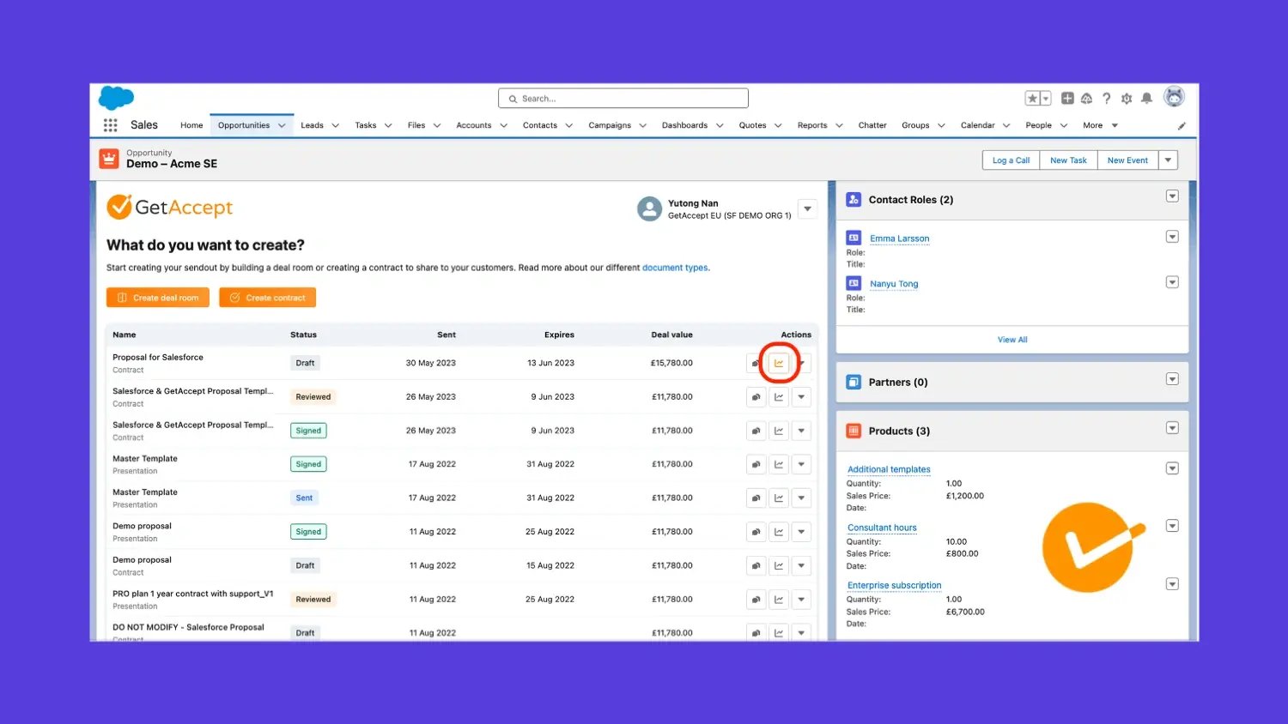Open the Consultant hours product link
The height and width of the screenshot is (724, 1288).
(882, 528)
